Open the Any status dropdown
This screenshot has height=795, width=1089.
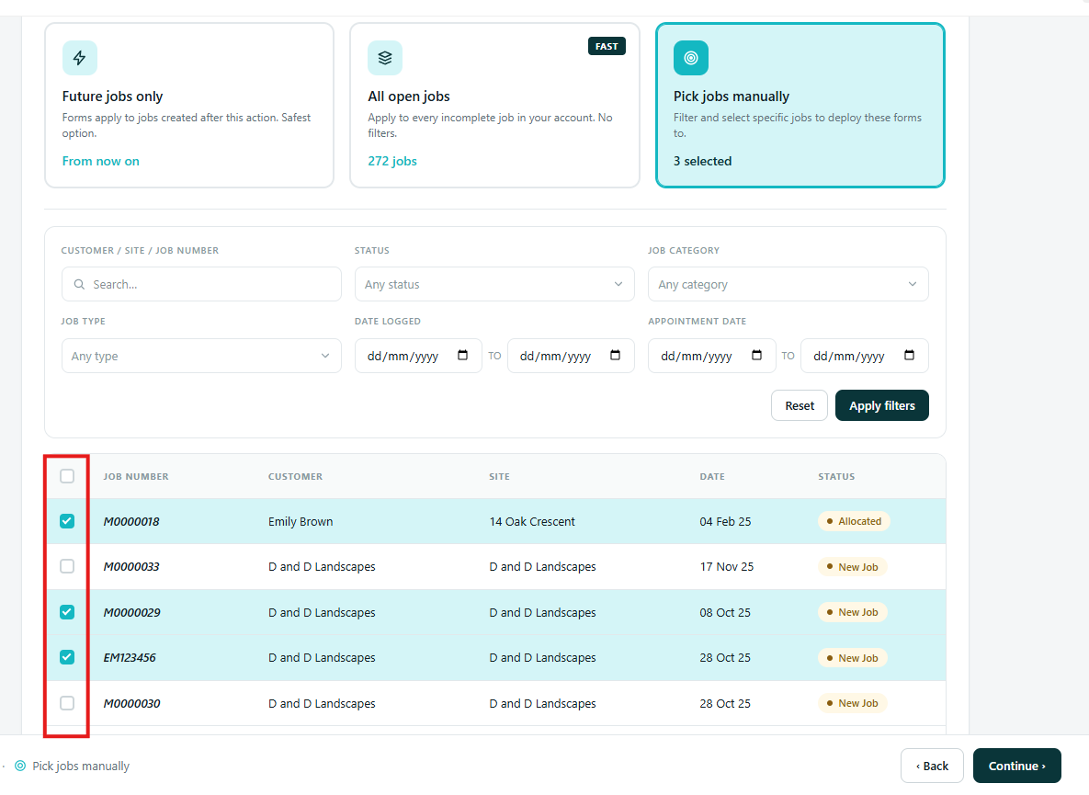click(x=494, y=285)
